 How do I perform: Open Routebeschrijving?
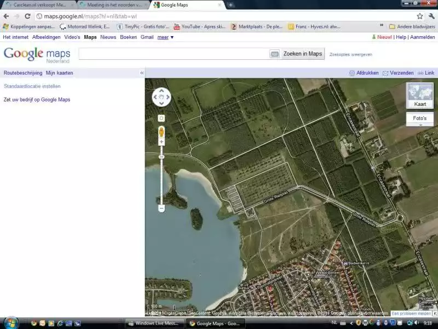tap(23, 73)
